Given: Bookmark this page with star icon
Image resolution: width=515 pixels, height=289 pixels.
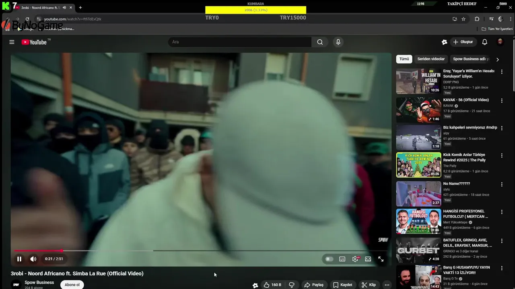Looking at the screenshot, I should click(463, 19).
